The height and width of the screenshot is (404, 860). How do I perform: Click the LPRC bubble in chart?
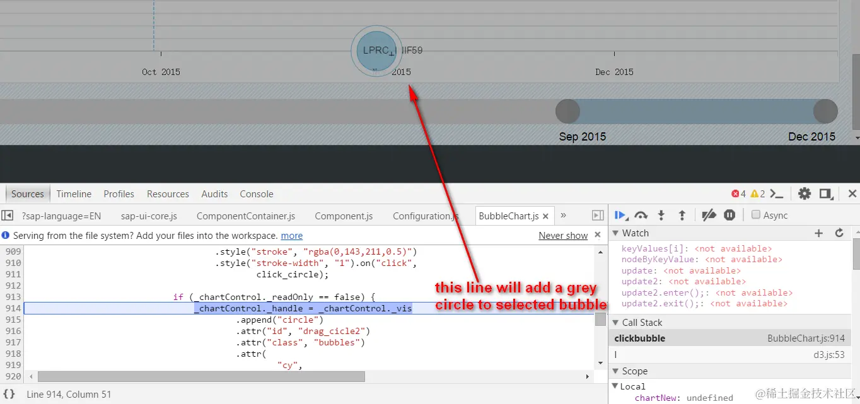376,50
